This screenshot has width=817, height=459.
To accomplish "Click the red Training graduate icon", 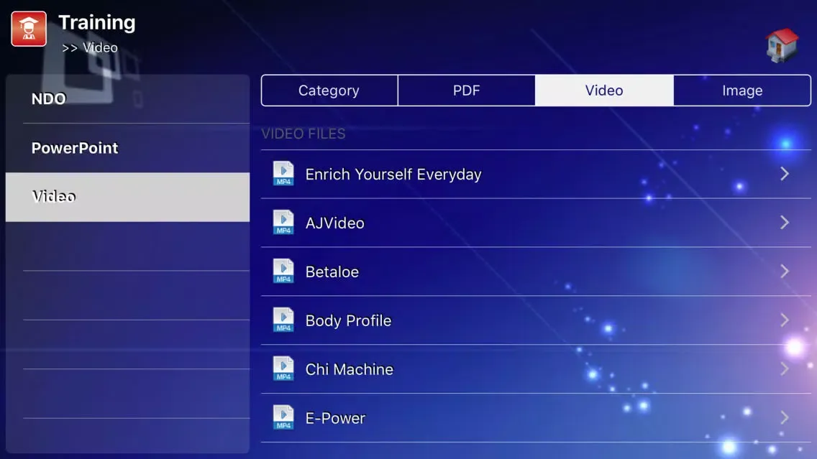I will click(x=29, y=29).
